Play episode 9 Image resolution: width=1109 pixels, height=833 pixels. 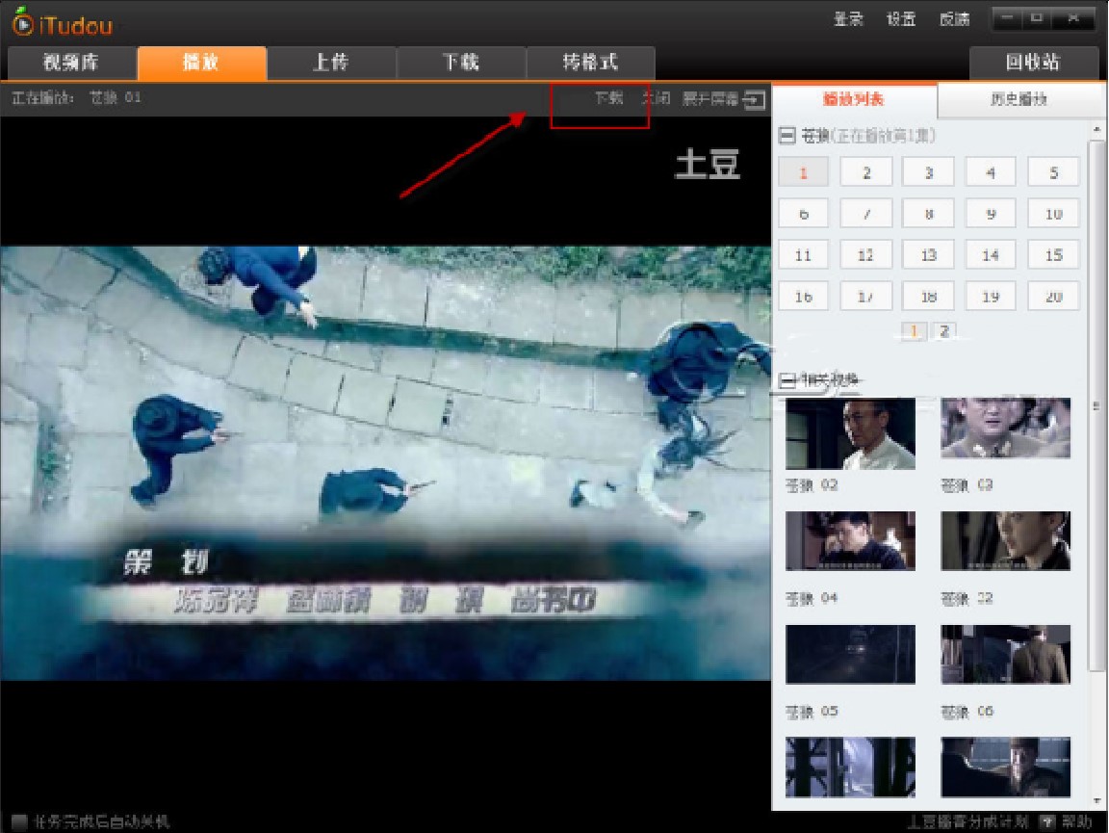(x=991, y=214)
